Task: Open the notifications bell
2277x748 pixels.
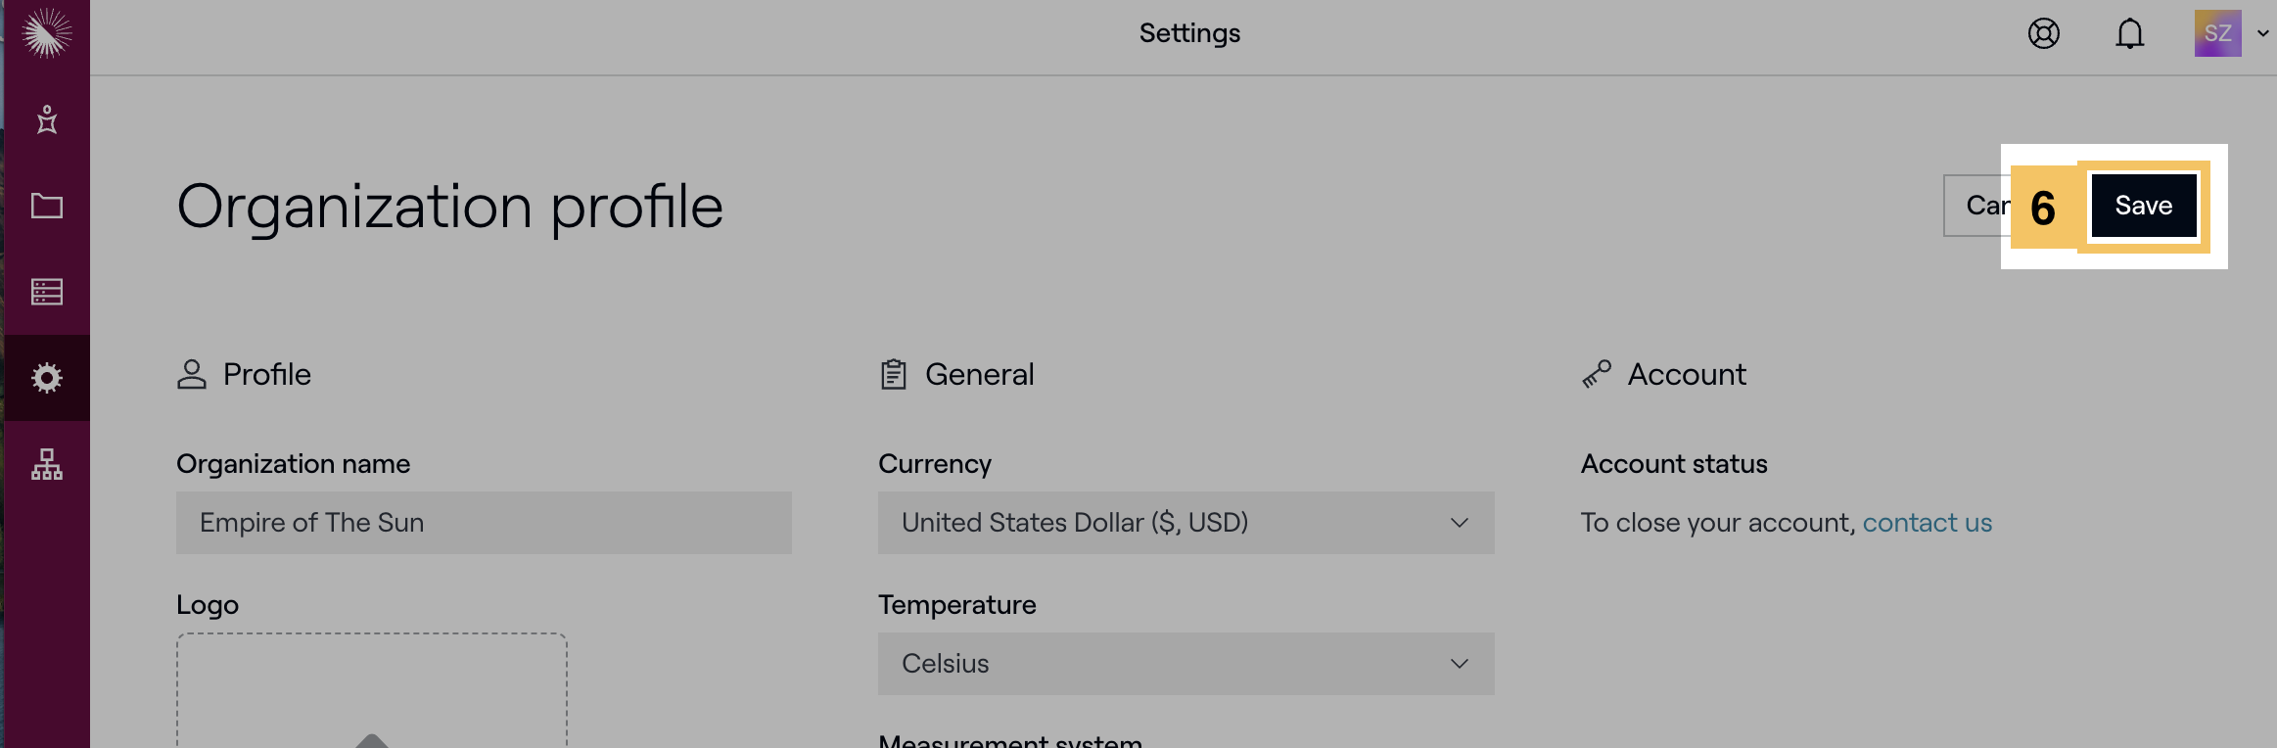Action: [2129, 34]
